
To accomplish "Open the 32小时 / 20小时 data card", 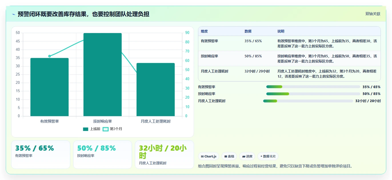I will point(164,154).
